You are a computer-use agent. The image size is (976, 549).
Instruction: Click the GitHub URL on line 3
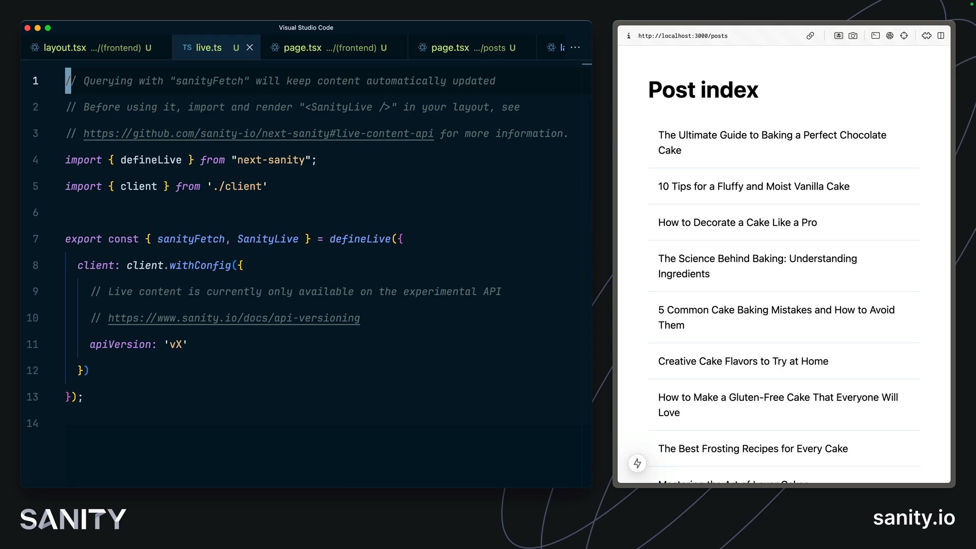[x=259, y=133]
